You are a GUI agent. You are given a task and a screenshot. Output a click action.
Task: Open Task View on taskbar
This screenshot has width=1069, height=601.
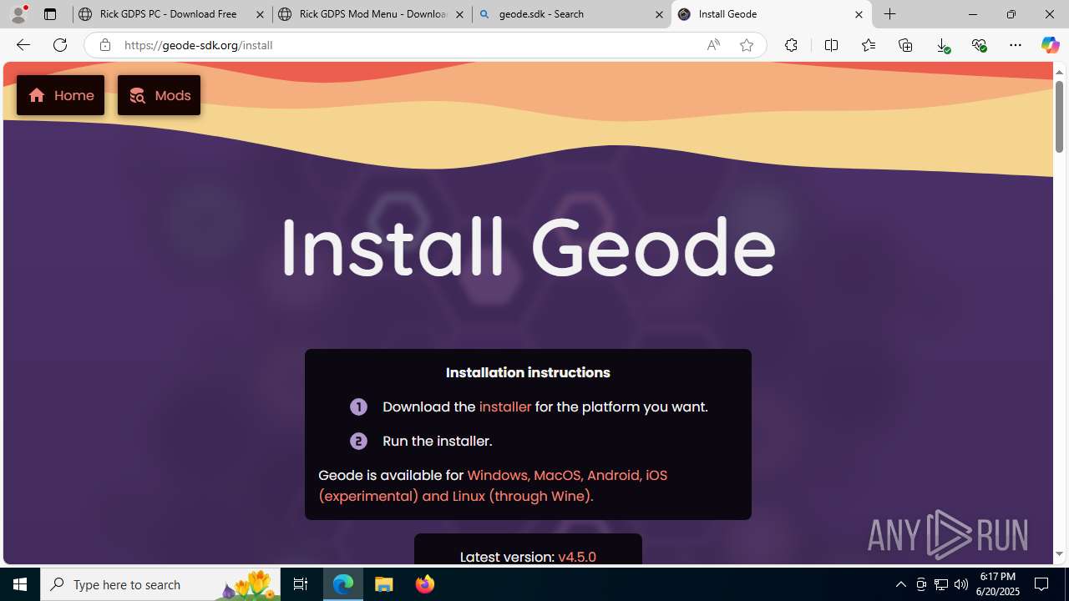click(301, 584)
